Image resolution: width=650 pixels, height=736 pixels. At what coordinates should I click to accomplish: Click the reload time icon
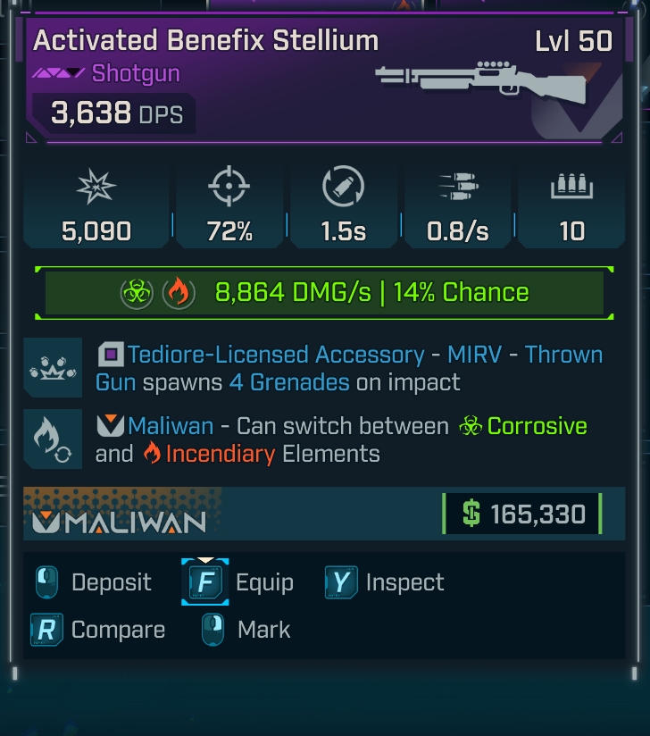344,186
